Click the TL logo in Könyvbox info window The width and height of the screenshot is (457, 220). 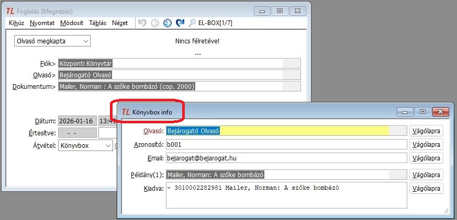(x=126, y=112)
